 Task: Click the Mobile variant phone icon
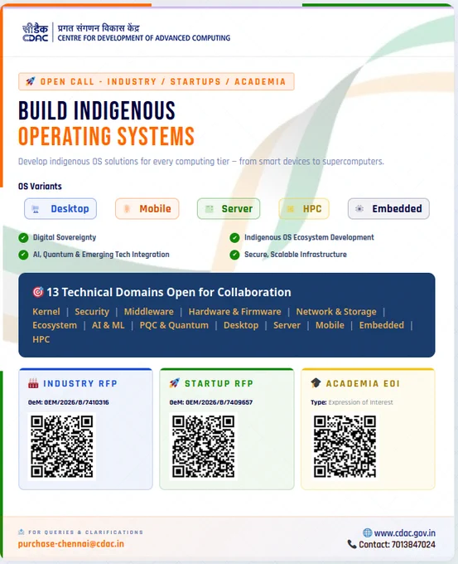[127, 209]
